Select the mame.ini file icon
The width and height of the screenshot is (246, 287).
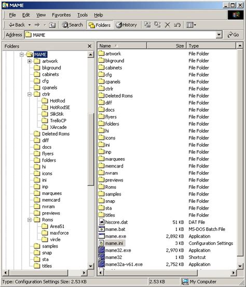point(101,243)
